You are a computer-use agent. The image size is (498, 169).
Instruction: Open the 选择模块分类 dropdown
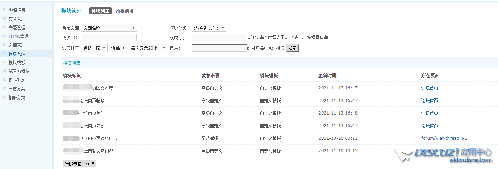(x=209, y=28)
